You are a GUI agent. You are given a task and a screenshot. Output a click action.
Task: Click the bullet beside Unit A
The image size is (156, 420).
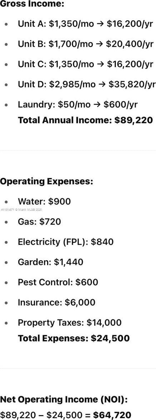(6, 24)
